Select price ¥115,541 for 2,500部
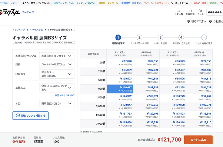 (x=199, y=115)
